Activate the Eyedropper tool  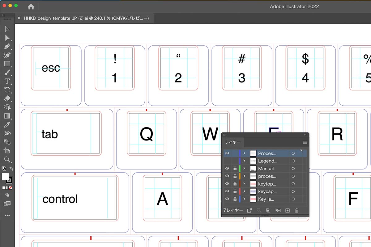click(x=7, y=125)
